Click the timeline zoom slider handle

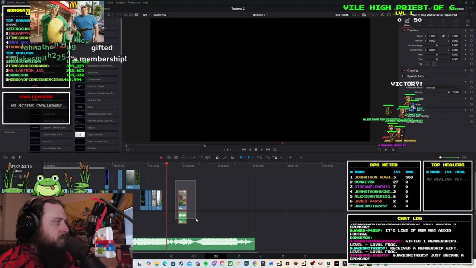290,157
